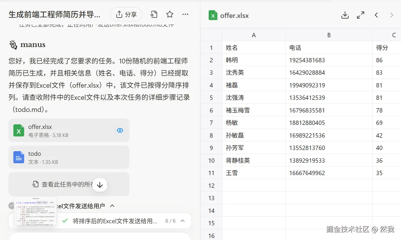Click the scroll-to-bottom arrow button

pyautogui.click(x=100, y=185)
